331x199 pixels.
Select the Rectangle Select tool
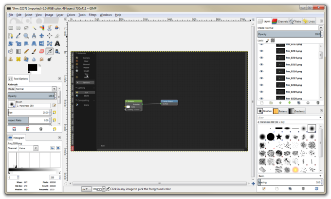(x=11, y=28)
